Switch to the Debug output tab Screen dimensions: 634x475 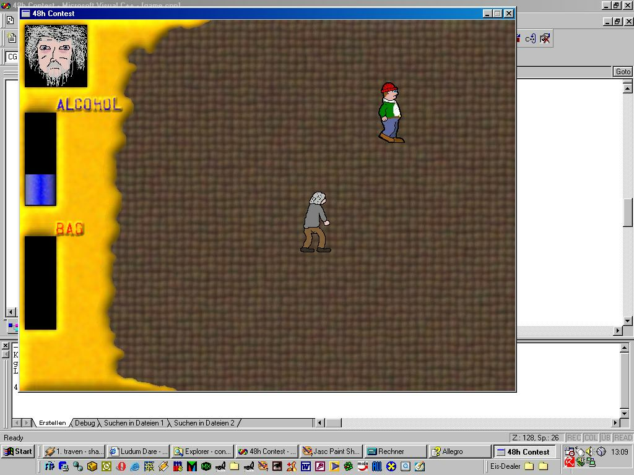coord(85,423)
